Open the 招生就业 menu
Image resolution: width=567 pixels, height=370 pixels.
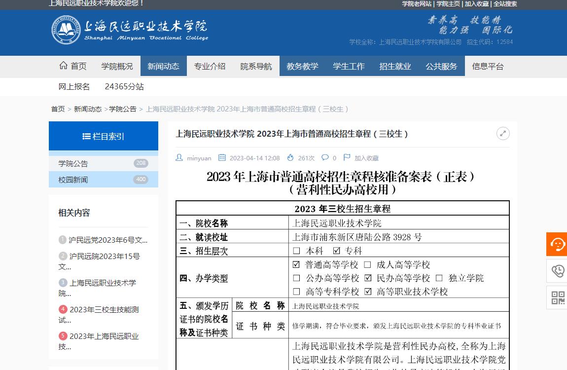pos(395,66)
